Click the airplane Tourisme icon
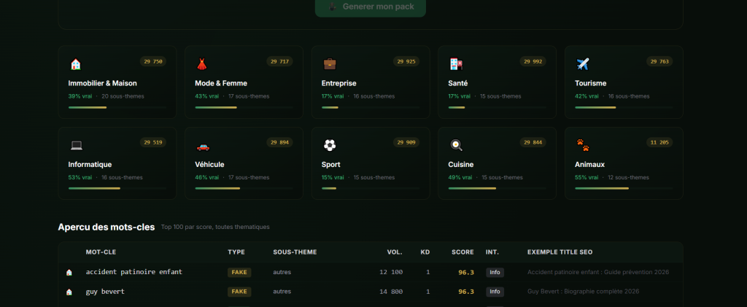The height and width of the screenshot is (307, 747). pyautogui.click(x=583, y=63)
